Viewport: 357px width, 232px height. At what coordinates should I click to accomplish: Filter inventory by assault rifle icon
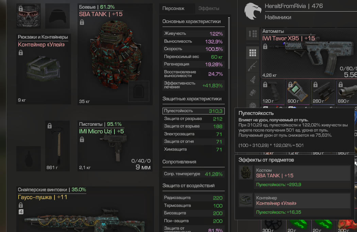253,66
